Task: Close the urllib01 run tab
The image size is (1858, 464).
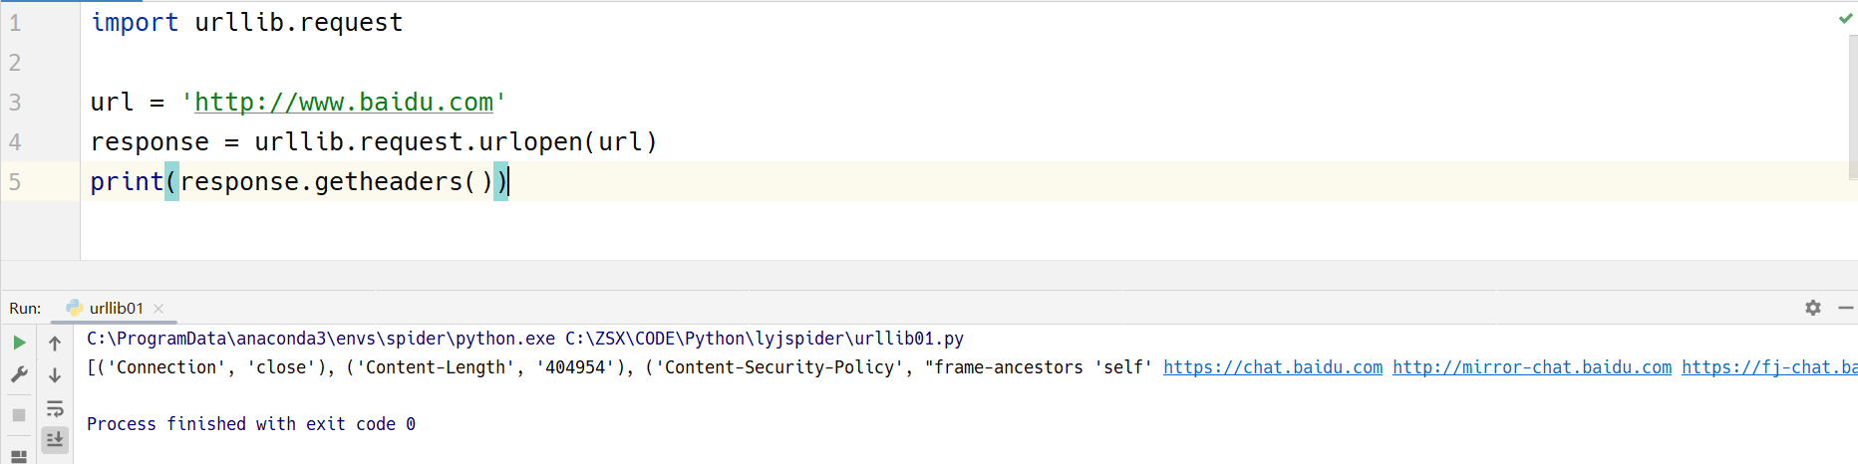Action: tap(159, 309)
